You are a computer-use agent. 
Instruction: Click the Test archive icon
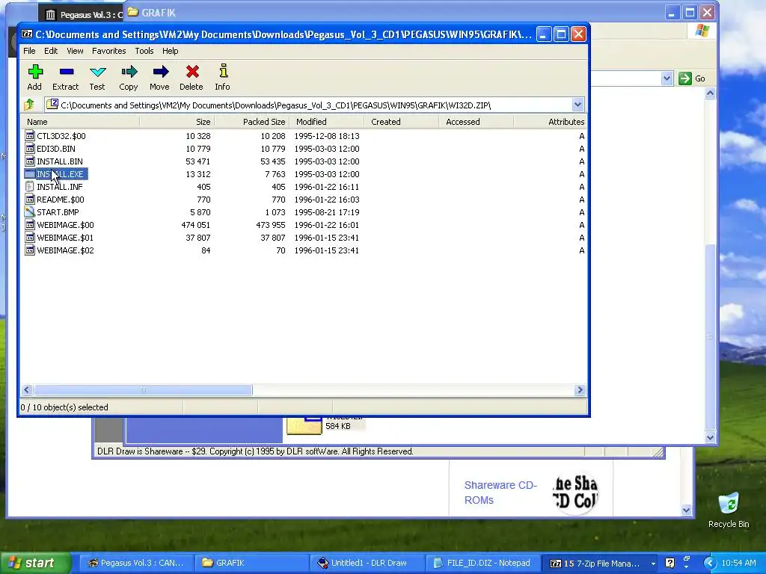[98, 72]
